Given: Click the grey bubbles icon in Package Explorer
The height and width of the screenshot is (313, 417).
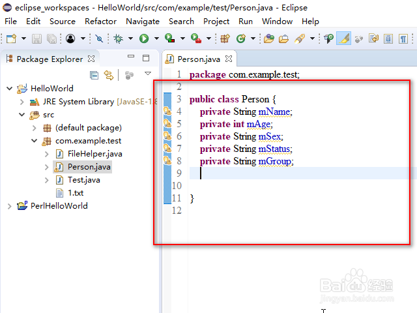Looking at the screenshot, I should point(129,76).
